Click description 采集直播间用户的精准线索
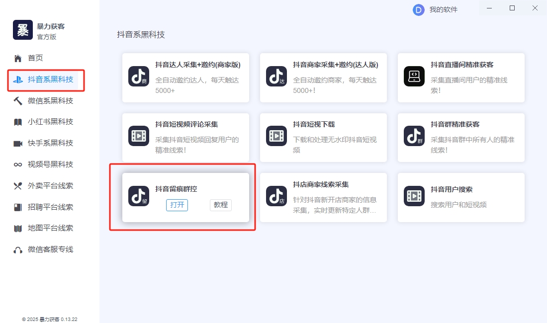547x323 pixels. coord(469,85)
